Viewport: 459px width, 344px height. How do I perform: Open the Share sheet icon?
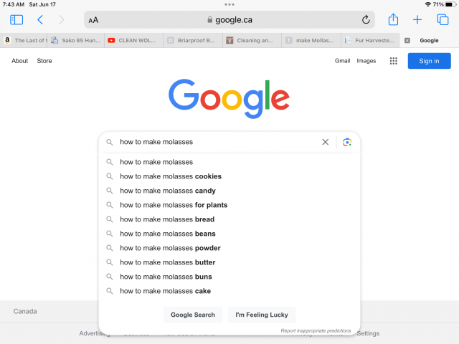pos(393,20)
